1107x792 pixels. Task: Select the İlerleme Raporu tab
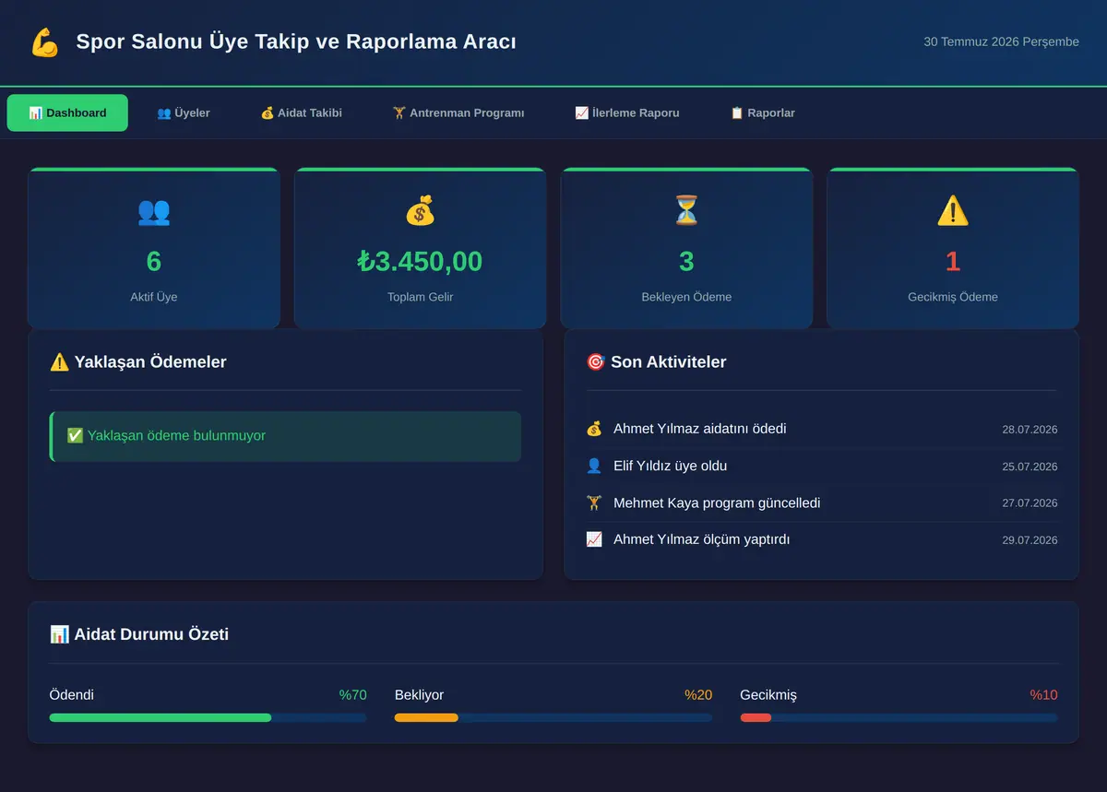pyautogui.click(x=627, y=112)
